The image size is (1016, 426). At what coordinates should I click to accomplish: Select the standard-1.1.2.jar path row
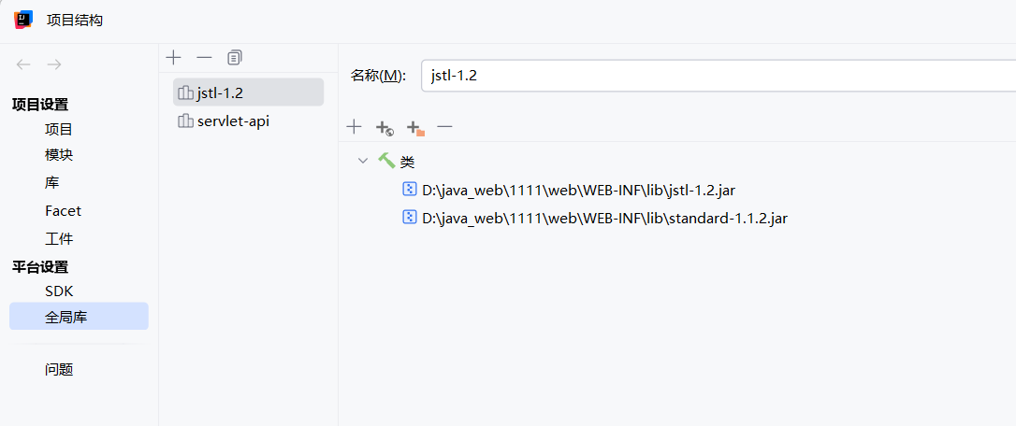(x=604, y=219)
